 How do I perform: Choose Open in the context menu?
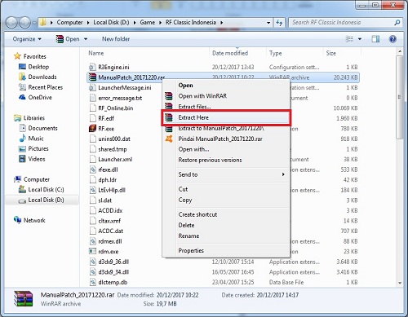point(226,86)
